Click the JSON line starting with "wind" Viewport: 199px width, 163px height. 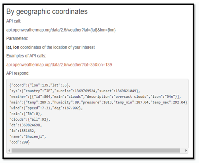click(46, 108)
